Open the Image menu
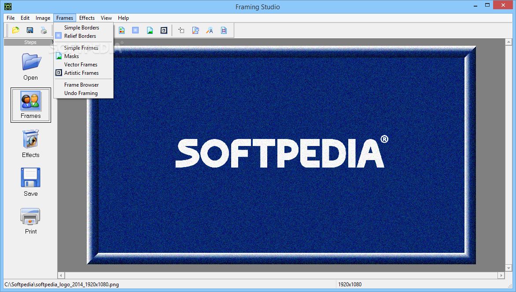 coord(43,18)
